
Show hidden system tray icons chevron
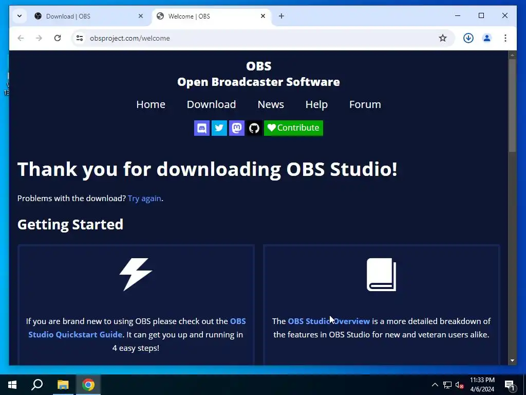point(435,385)
